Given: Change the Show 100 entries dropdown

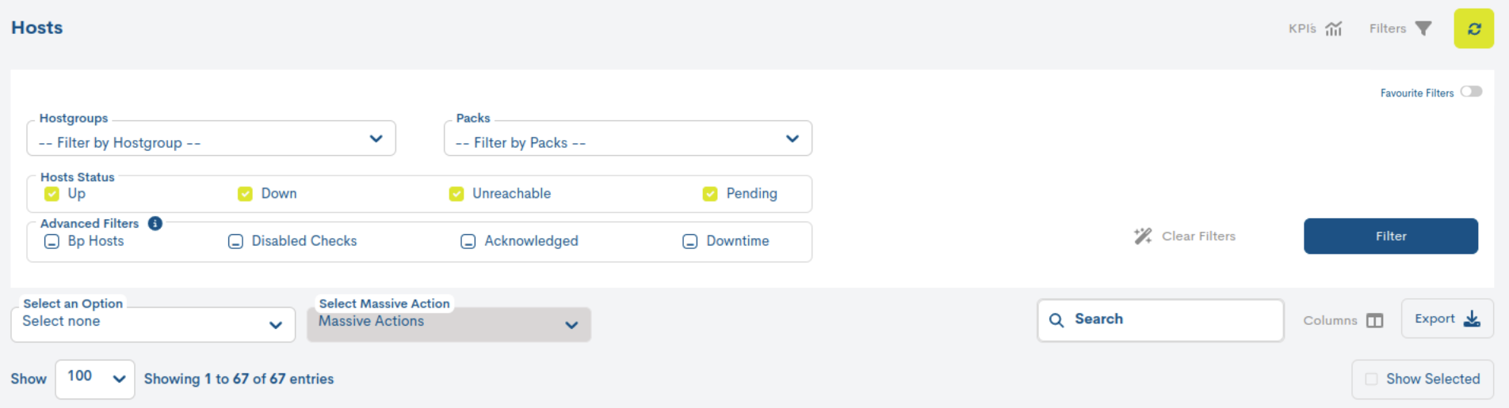Looking at the screenshot, I should 95,379.
